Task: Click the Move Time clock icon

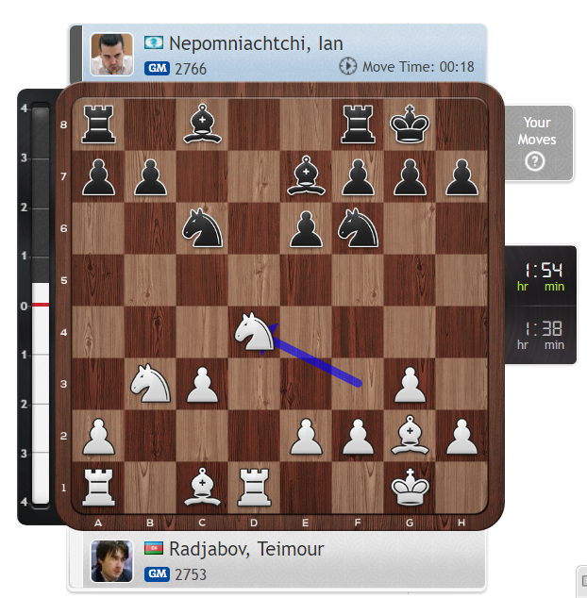Action: point(347,66)
